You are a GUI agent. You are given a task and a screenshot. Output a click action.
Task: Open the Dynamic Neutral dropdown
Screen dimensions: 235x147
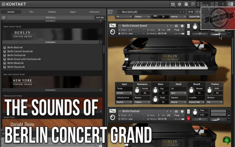(178, 102)
